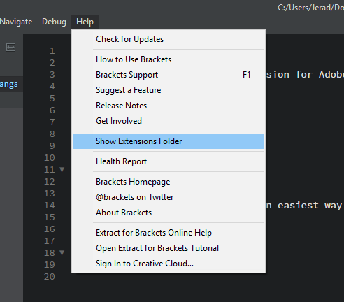The height and width of the screenshot is (302, 344).
Task: Open Extract for Brackets Online Help
Action: click(169, 233)
